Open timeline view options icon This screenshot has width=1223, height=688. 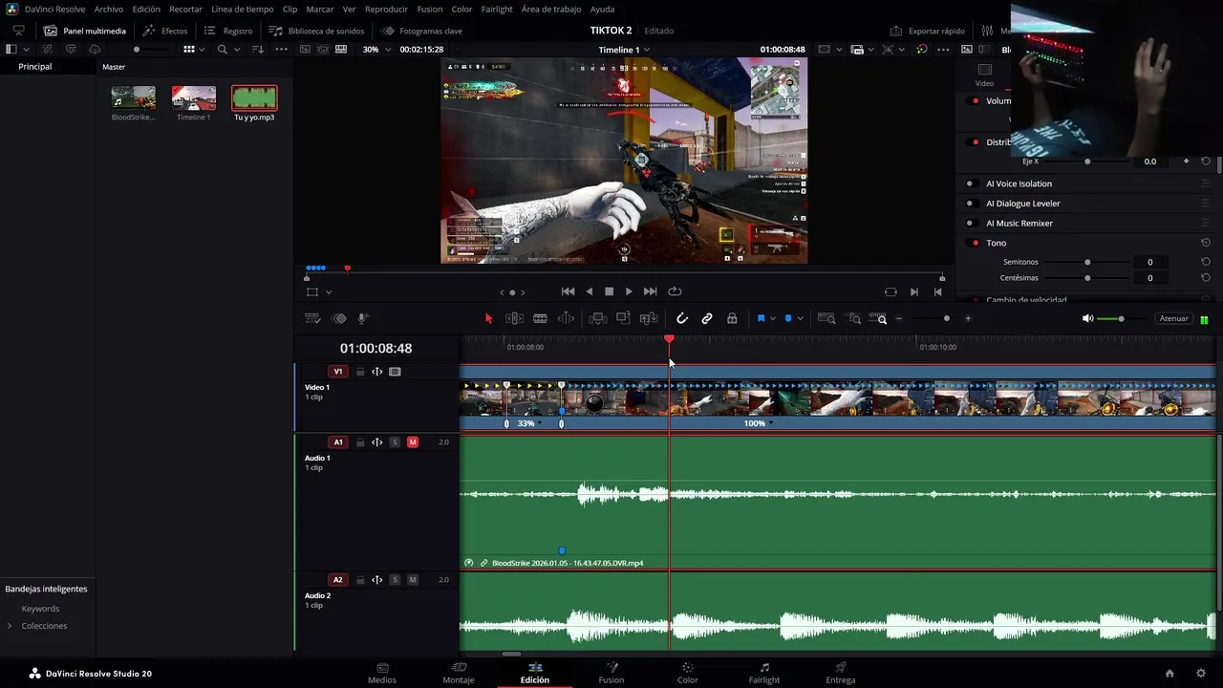[x=312, y=318]
